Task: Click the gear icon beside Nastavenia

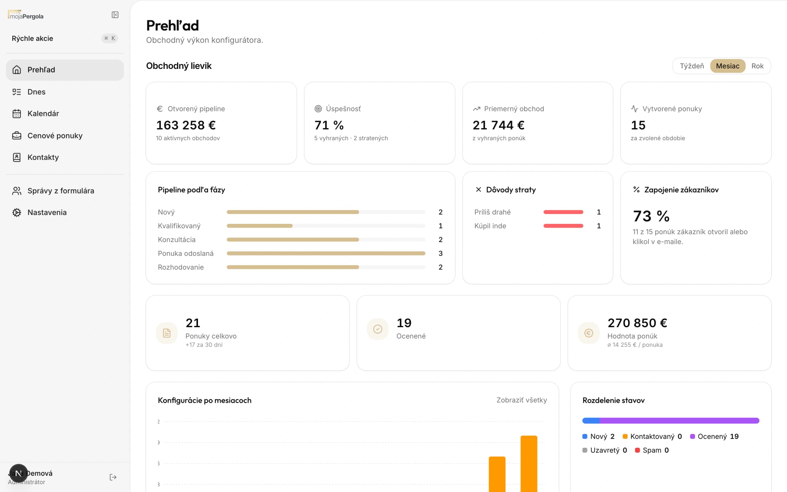Action: tap(17, 212)
